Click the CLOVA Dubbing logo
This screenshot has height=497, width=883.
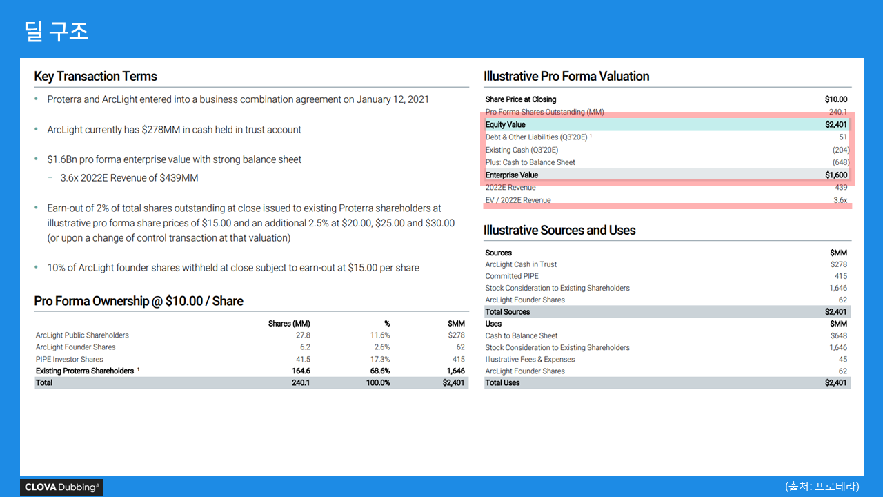[62, 487]
